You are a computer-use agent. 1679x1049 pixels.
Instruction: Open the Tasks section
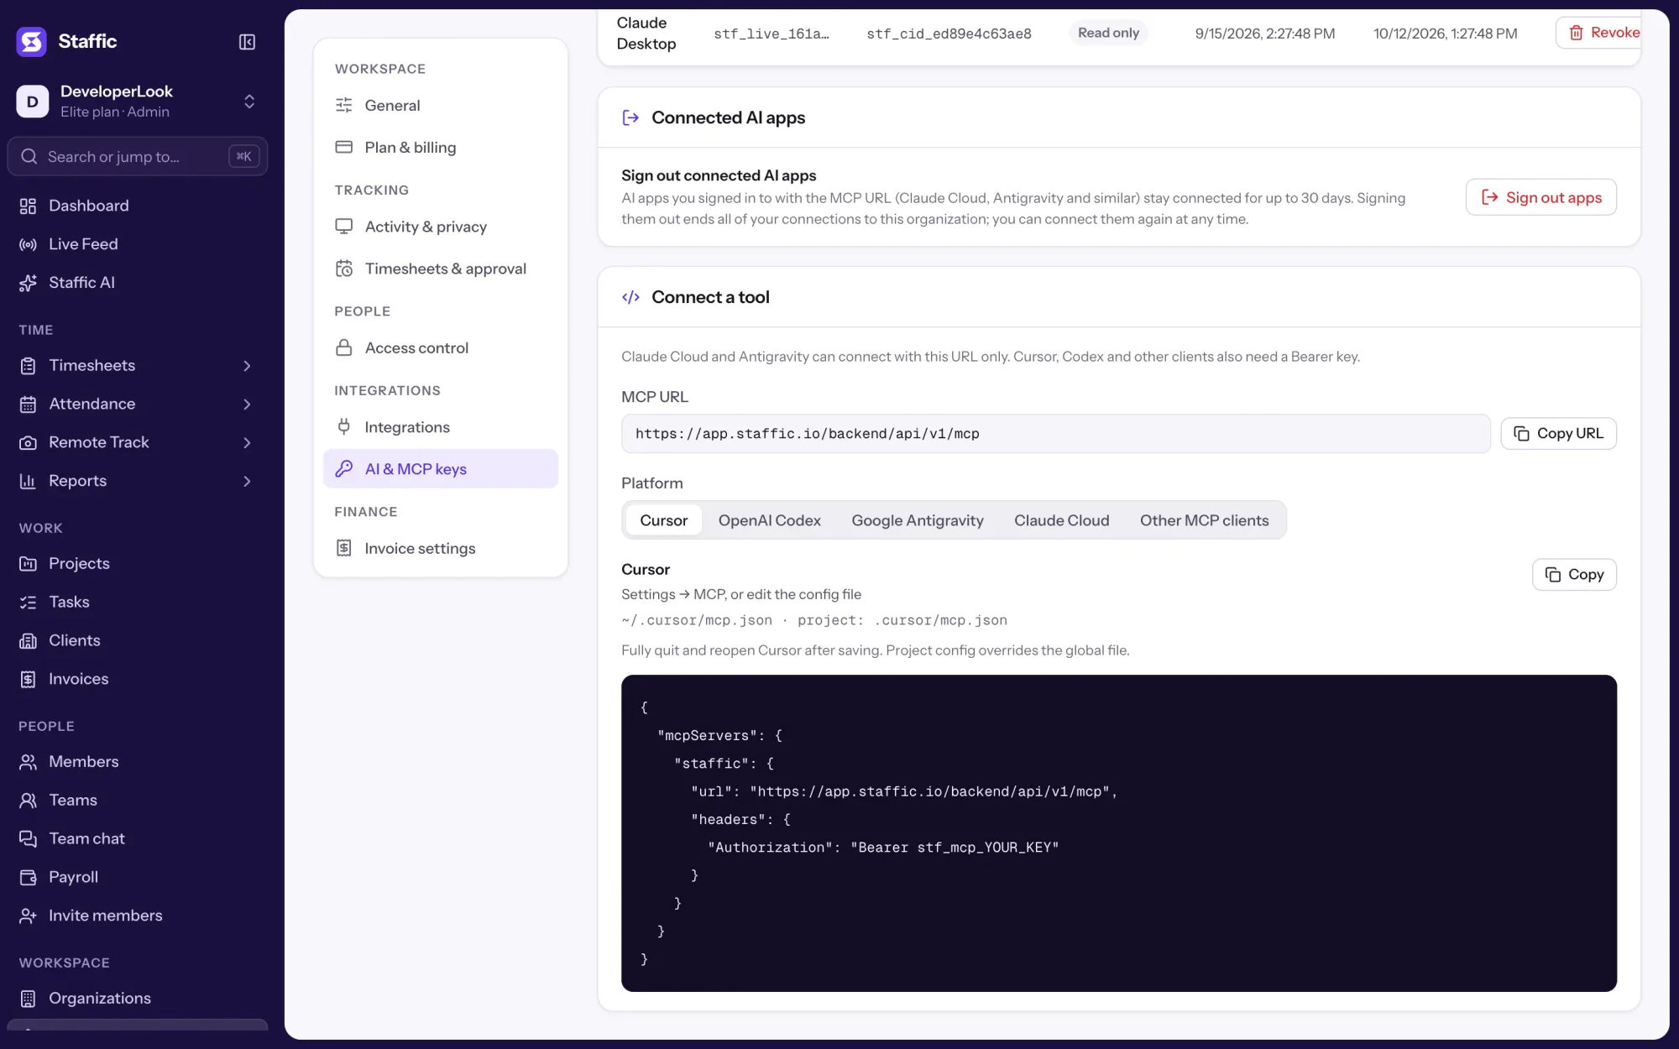[137, 602]
